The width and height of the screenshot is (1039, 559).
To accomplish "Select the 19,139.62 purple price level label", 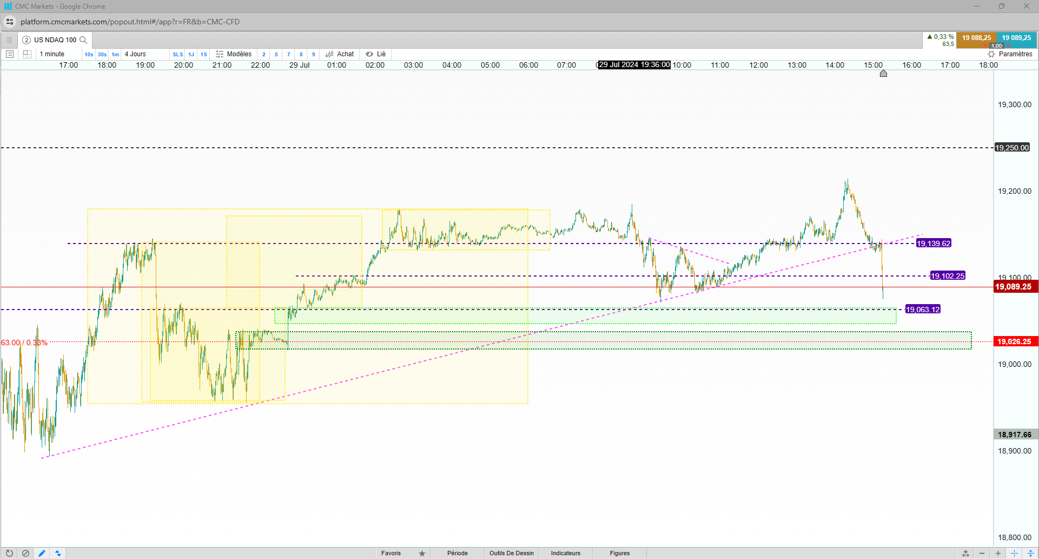I will (x=934, y=244).
